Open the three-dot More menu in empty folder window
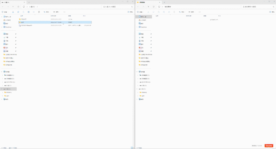 point(200,12)
